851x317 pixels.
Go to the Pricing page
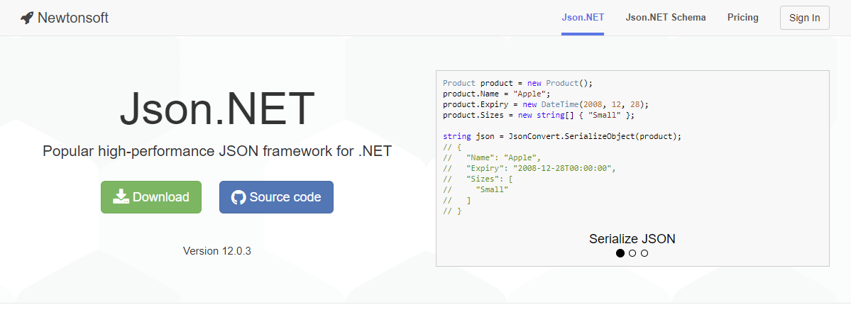click(x=743, y=17)
